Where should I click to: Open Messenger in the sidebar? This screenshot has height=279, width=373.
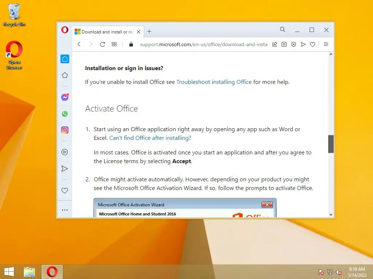click(65, 97)
